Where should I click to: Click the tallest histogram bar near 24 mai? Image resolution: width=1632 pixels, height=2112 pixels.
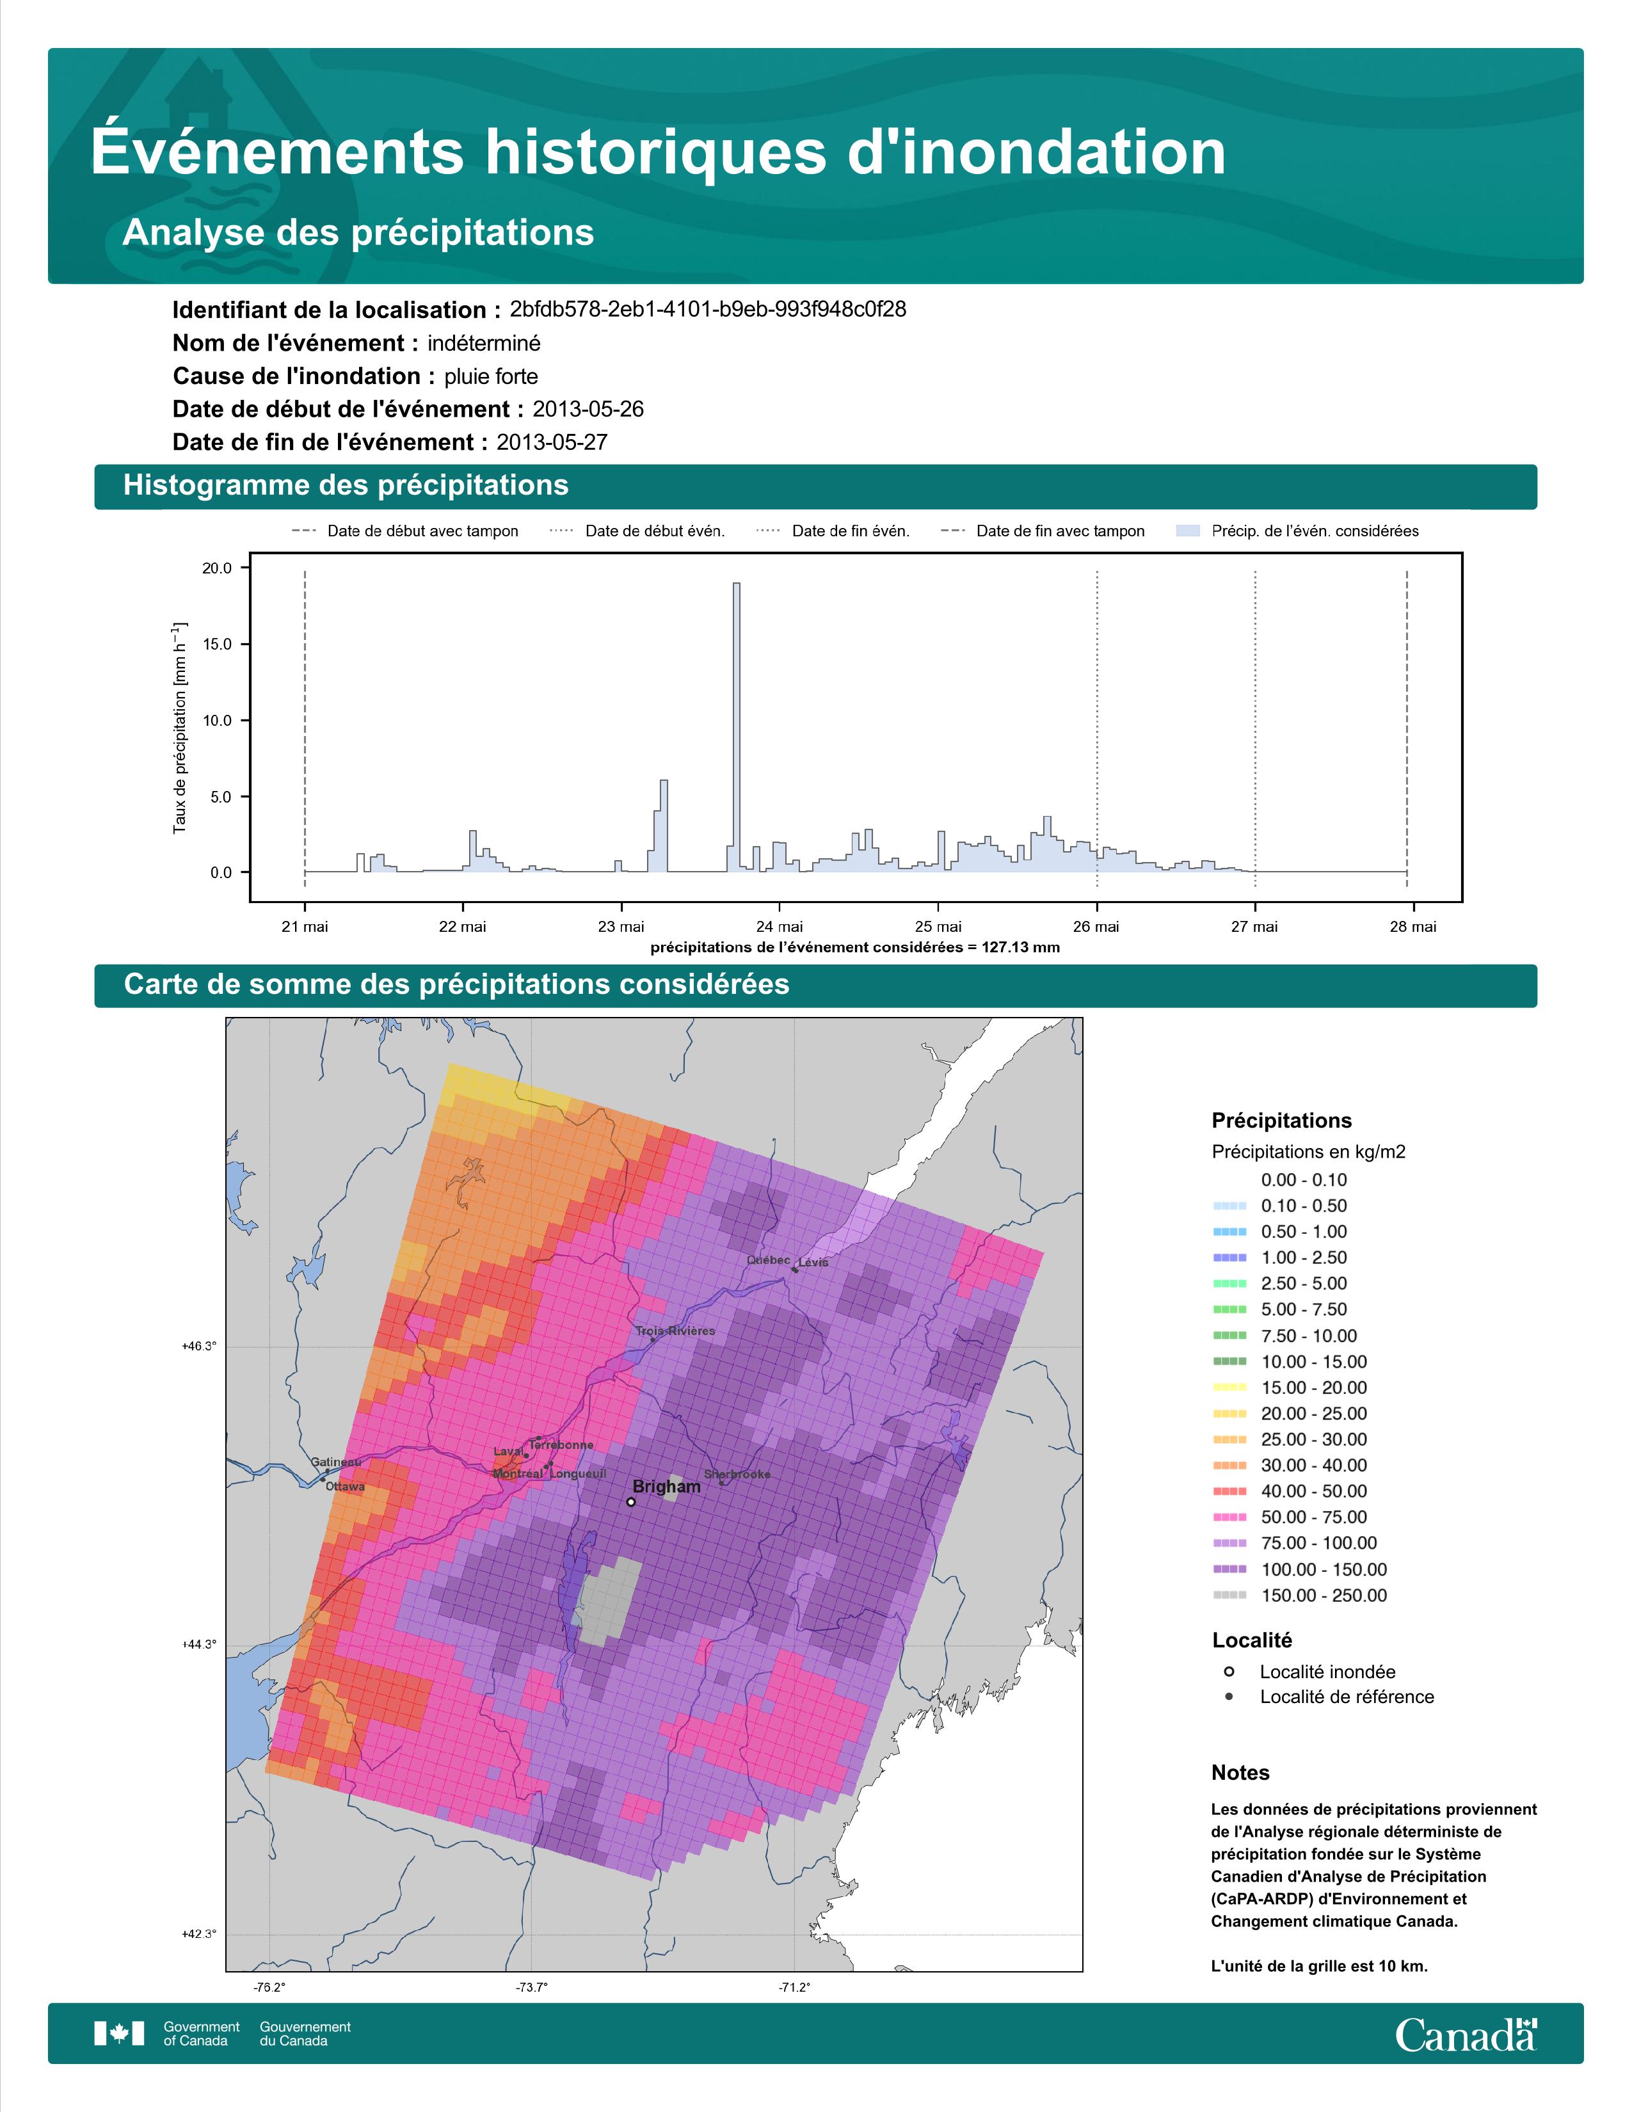coord(737,727)
